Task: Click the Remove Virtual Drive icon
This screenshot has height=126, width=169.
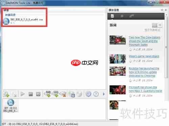Action: click(x=63, y=94)
